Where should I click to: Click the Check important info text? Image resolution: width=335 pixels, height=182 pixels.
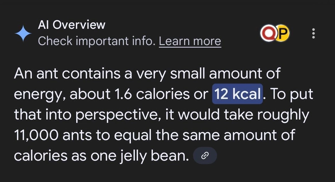point(97,41)
